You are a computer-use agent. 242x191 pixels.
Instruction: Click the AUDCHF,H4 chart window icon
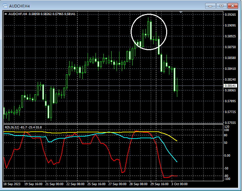click(5, 6)
